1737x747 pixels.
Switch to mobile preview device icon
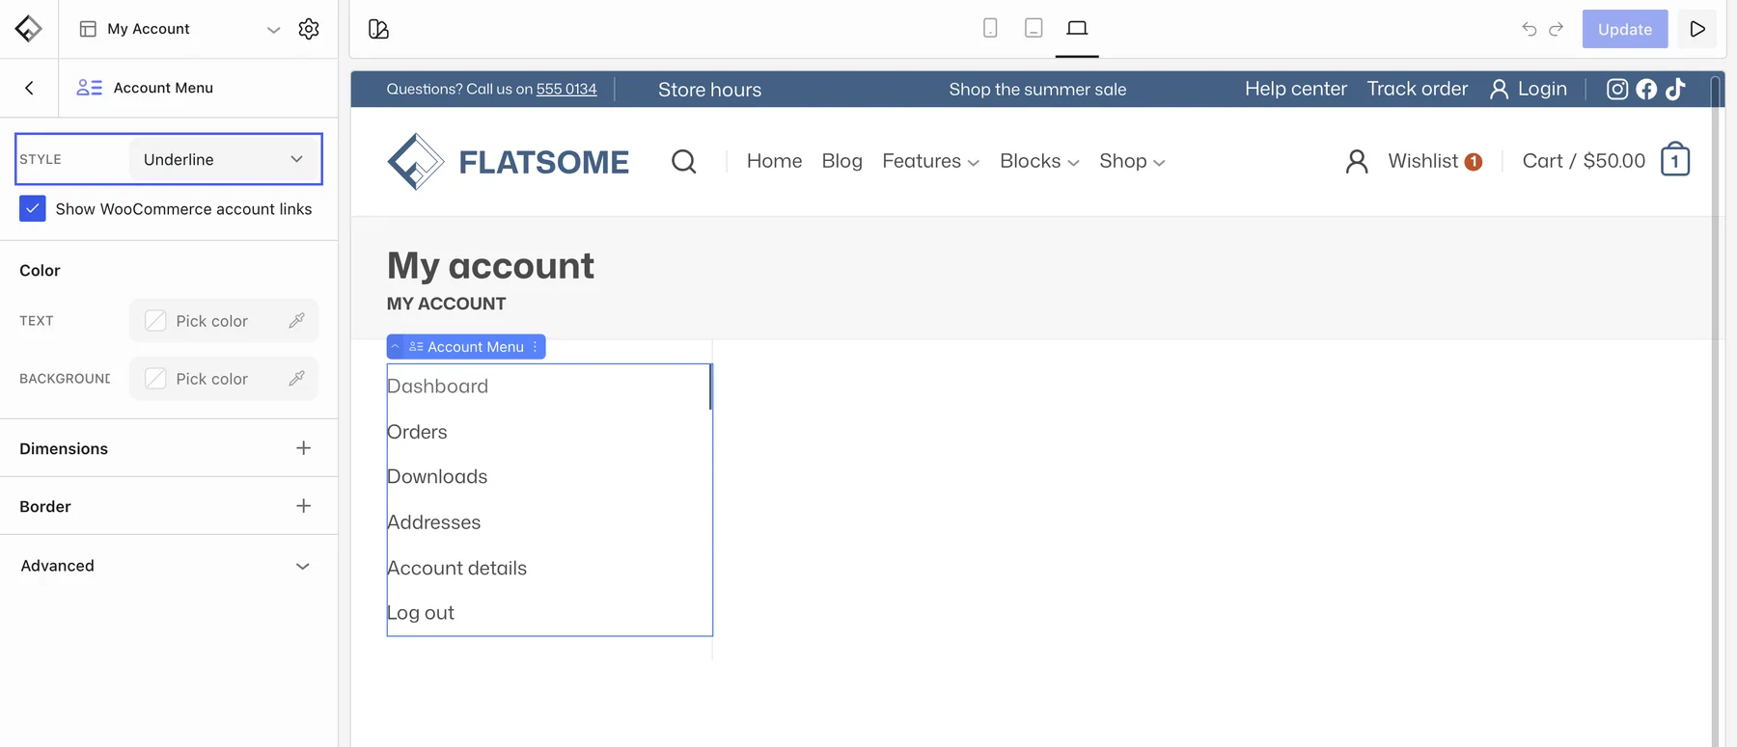pyautogui.click(x=990, y=28)
